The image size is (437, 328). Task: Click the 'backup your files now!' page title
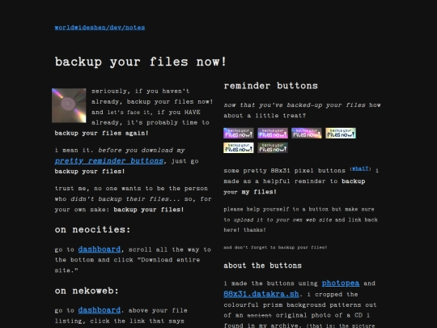point(141,62)
